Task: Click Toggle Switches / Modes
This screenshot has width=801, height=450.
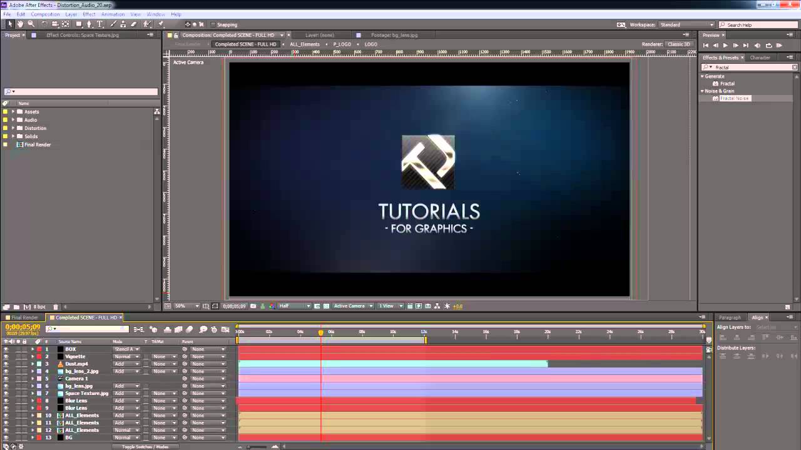Action: [145, 447]
